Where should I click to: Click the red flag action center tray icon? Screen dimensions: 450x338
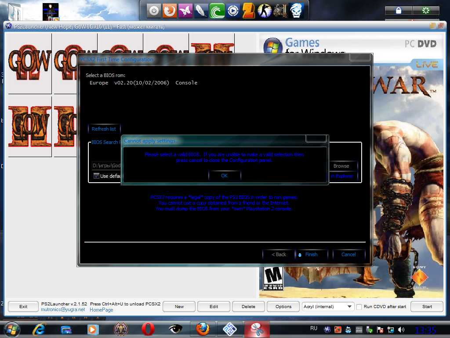(x=380, y=330)
